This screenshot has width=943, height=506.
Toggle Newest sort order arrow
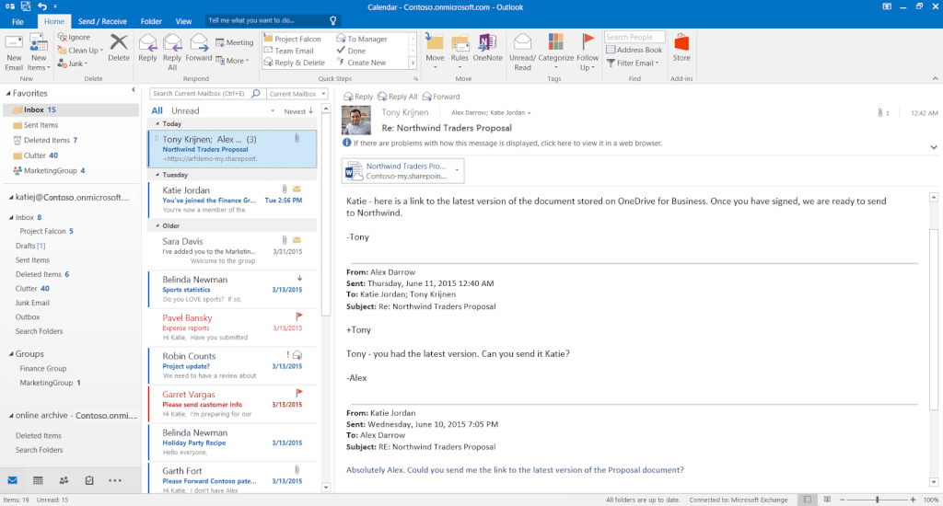310,110
